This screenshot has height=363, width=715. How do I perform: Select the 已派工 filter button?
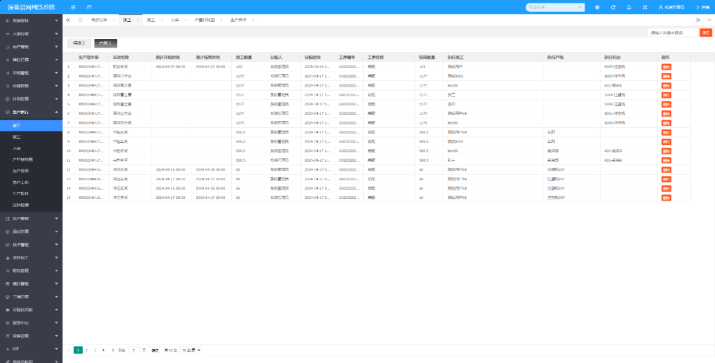click(x=106, y=43)
